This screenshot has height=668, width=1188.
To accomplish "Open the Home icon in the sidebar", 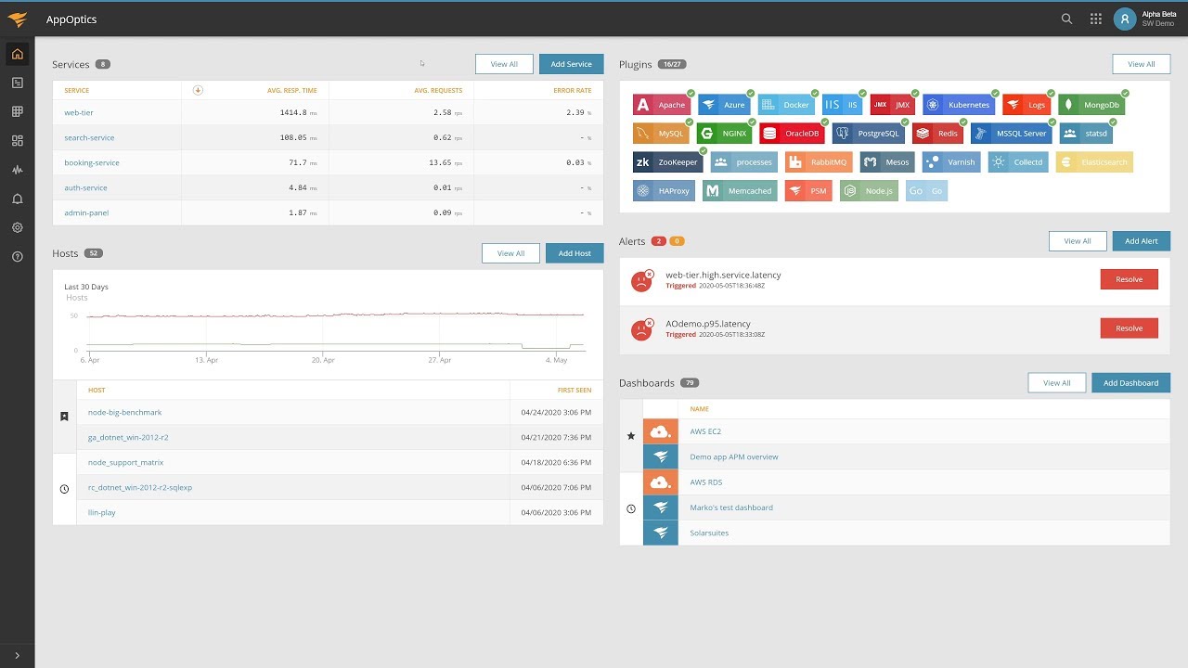I will (17, 54).
